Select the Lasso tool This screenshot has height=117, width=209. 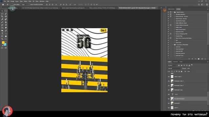tap(2, 14)
